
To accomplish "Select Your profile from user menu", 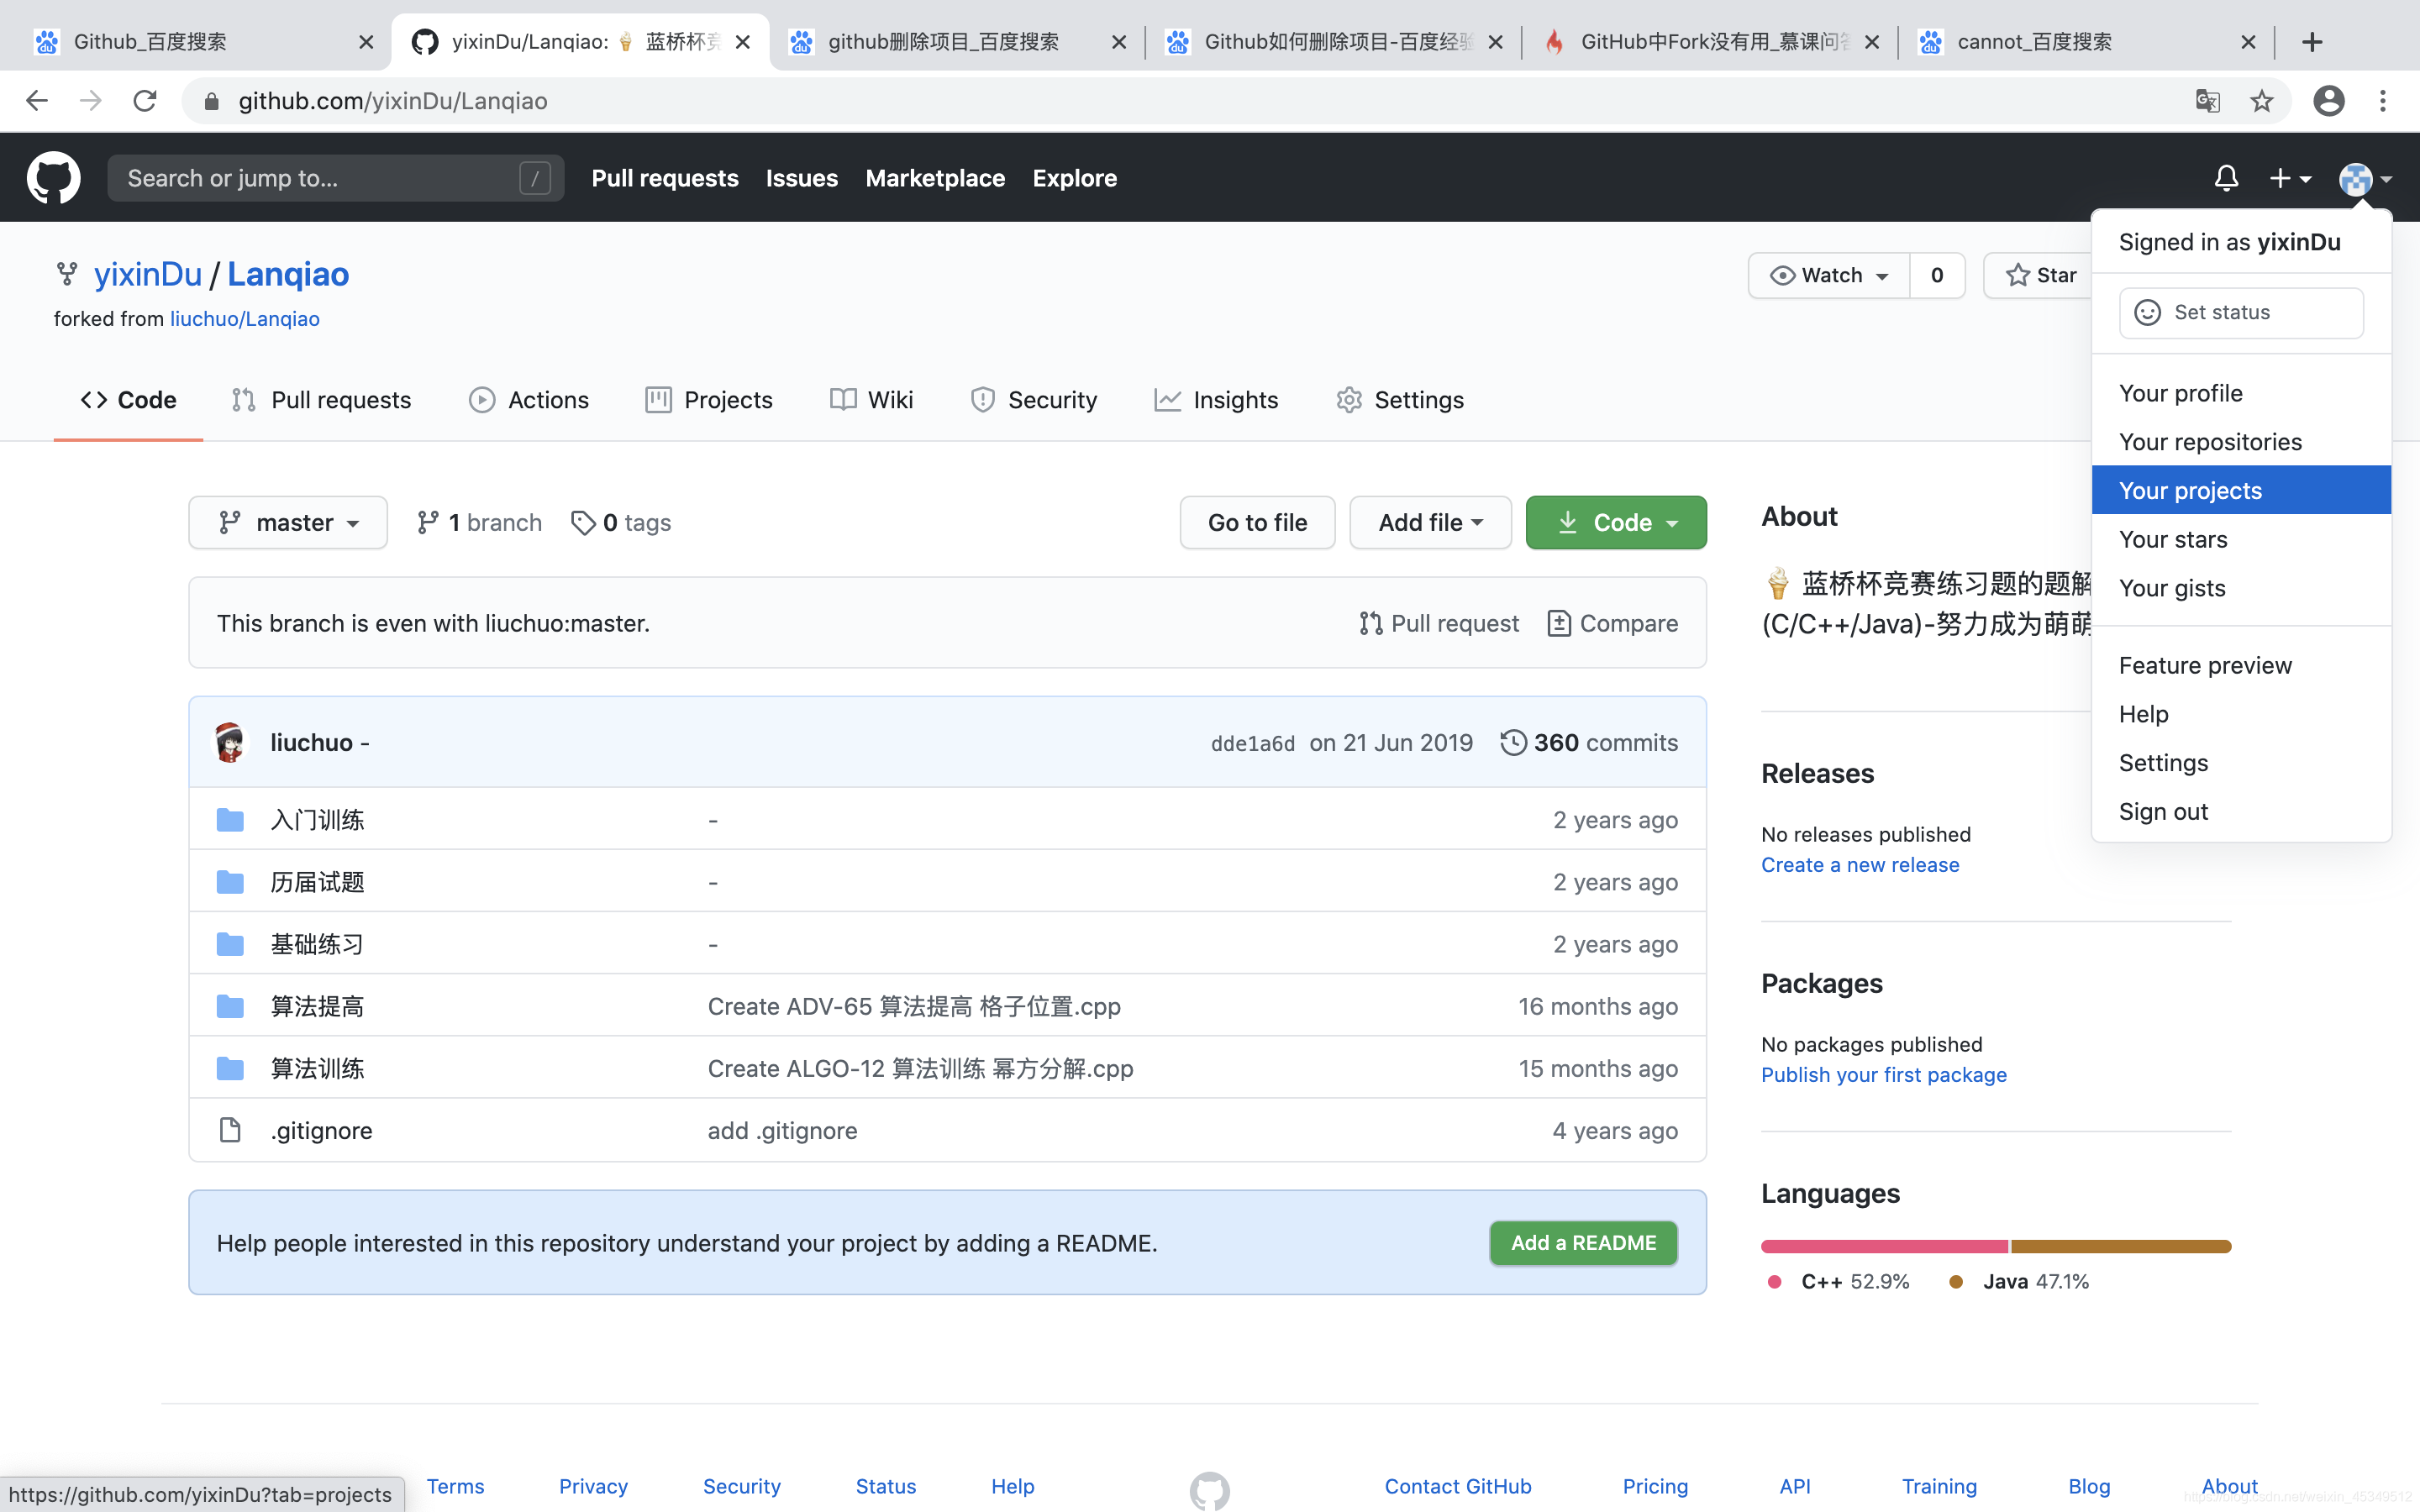I will (x=2241, y=393).
